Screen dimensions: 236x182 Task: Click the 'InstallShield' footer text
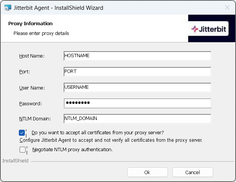(x=15, y=161)
